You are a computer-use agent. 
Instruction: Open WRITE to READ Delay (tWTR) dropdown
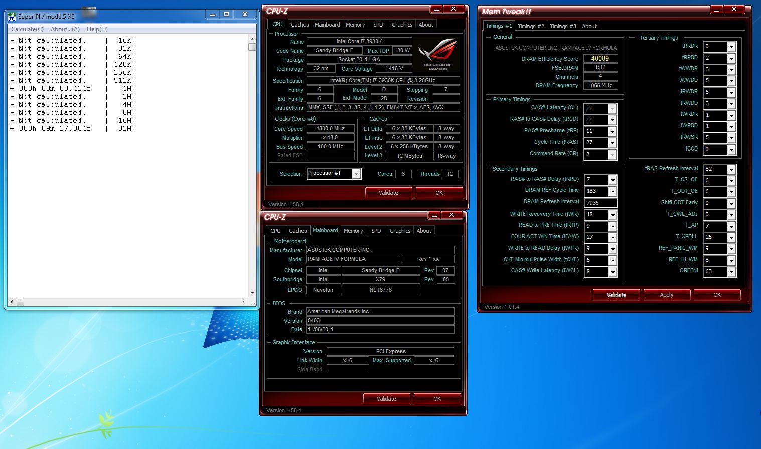click(612, 249)
